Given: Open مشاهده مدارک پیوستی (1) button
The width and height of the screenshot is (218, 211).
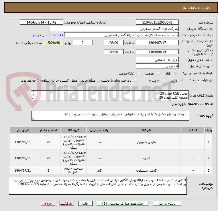Looking at the screenshot, I should click(x=123, y=203).
